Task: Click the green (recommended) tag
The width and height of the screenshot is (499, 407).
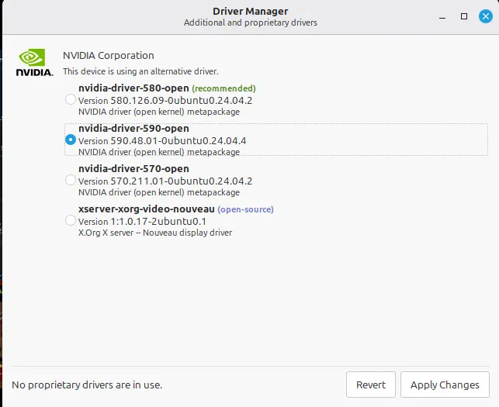Action: (224, 88)
